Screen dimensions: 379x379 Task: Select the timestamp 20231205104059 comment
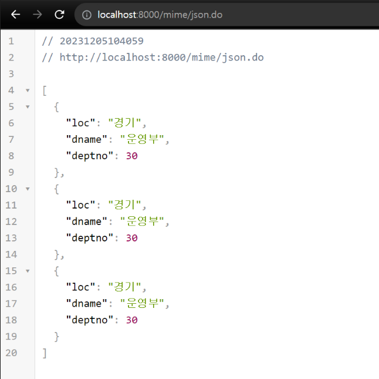point(101,41)
